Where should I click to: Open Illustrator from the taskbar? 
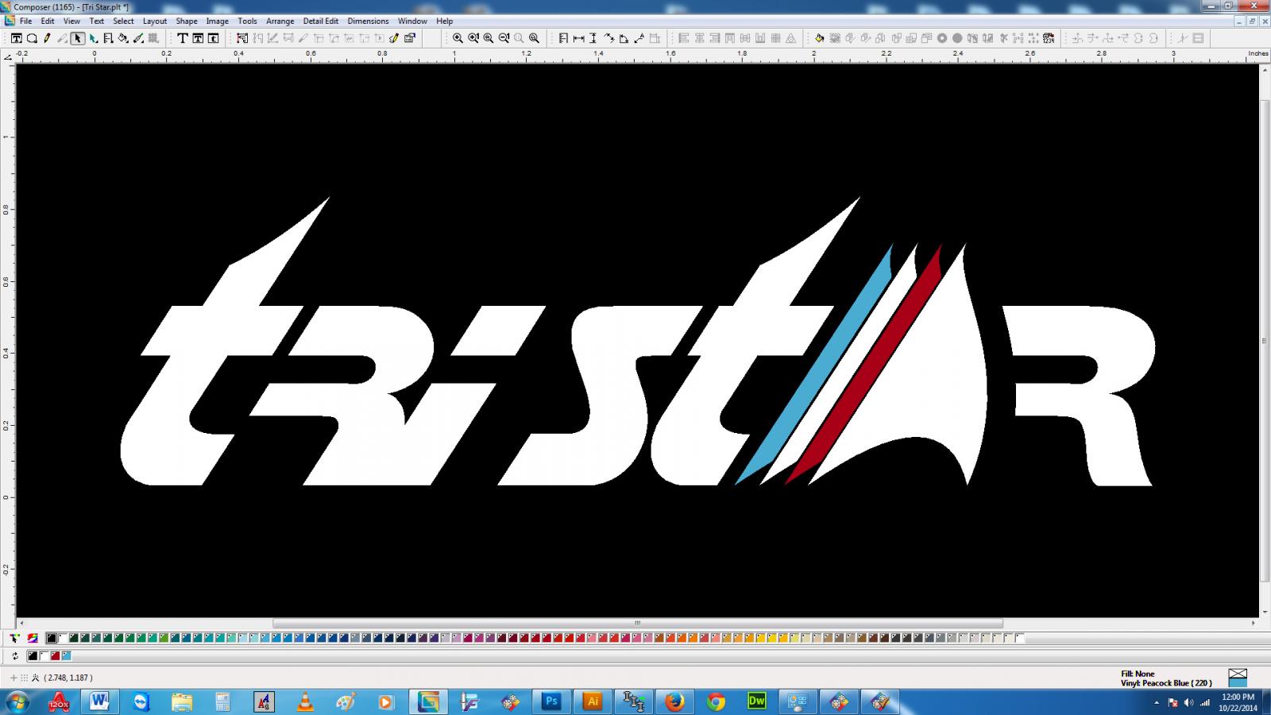coord(593,702)
